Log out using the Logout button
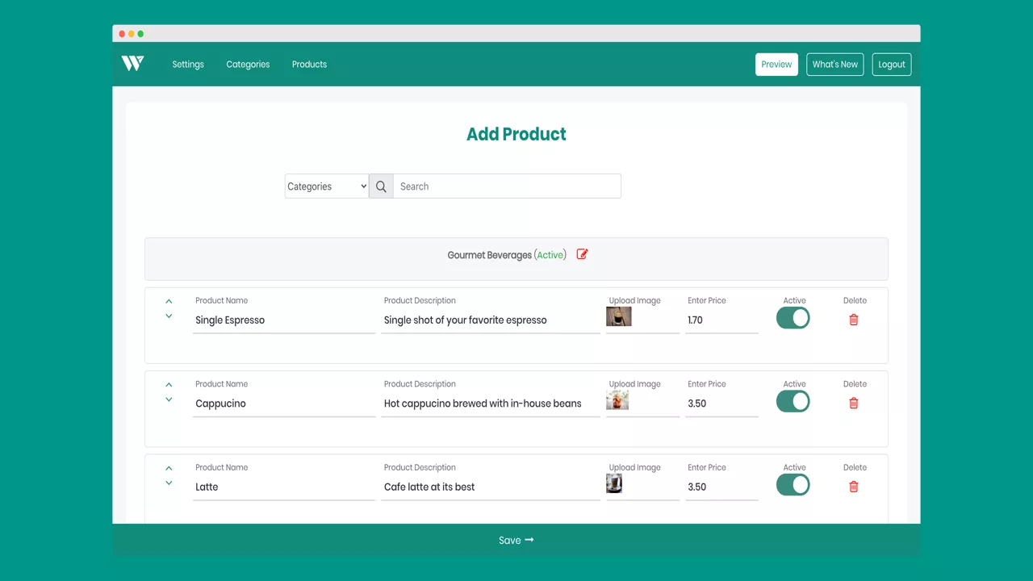 [891, 65]
